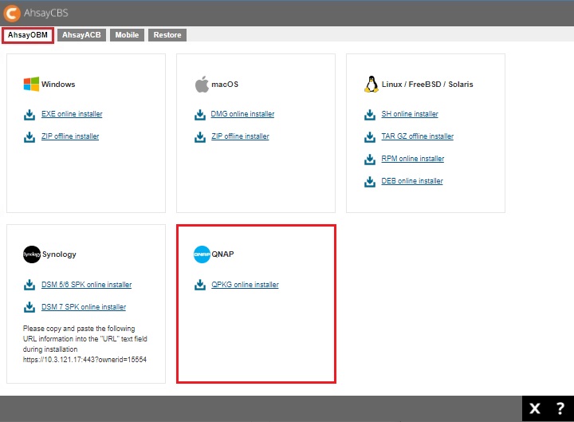Open the DMG online installer link
The width and height of the screenshot is (574, 422).
pos(242,114)
